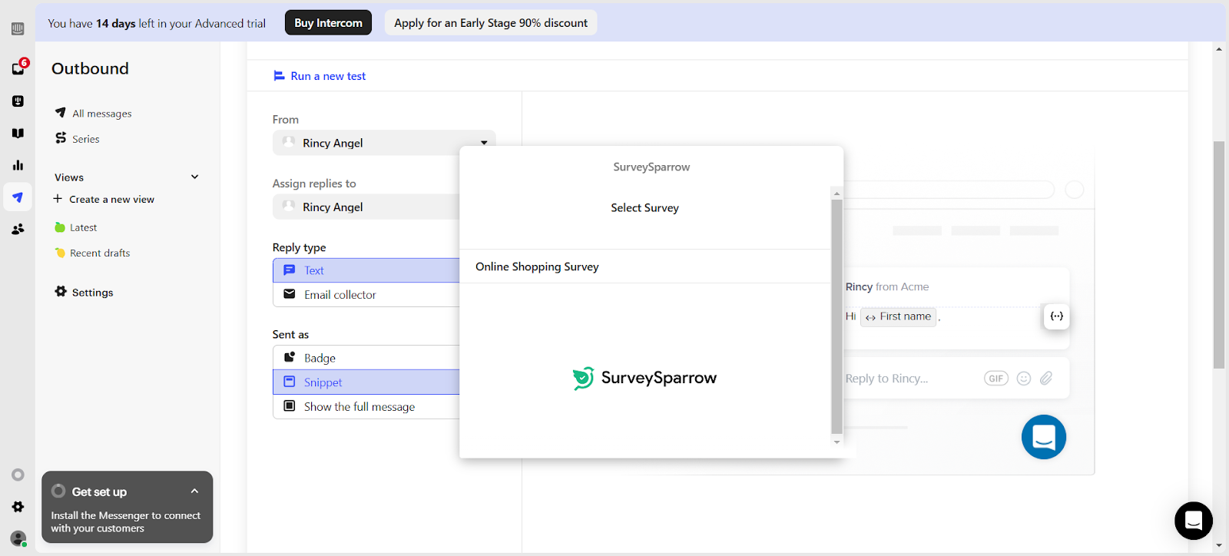Open Series in Outbound menu
The image size is (1229, 556).
[85, 139]
